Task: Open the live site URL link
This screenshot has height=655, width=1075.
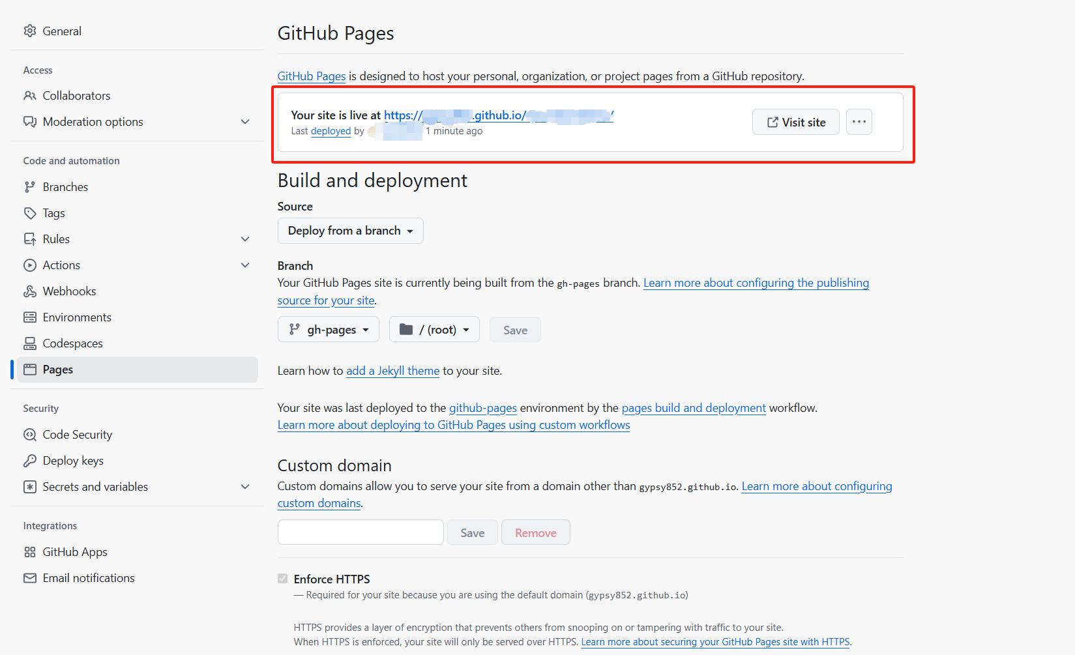Action: 499,115
